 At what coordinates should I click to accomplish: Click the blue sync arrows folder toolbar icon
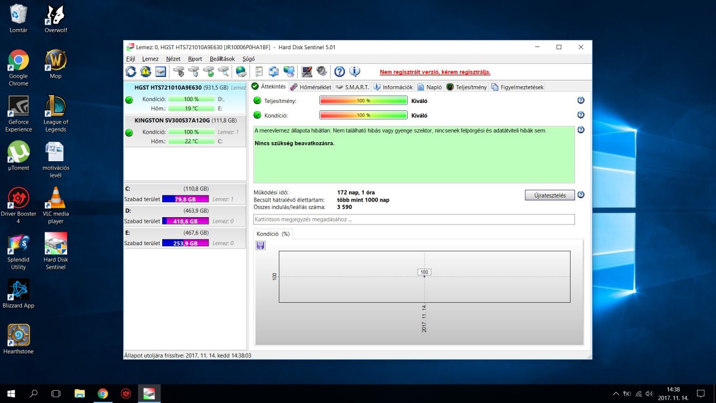(x=274, y=71)
